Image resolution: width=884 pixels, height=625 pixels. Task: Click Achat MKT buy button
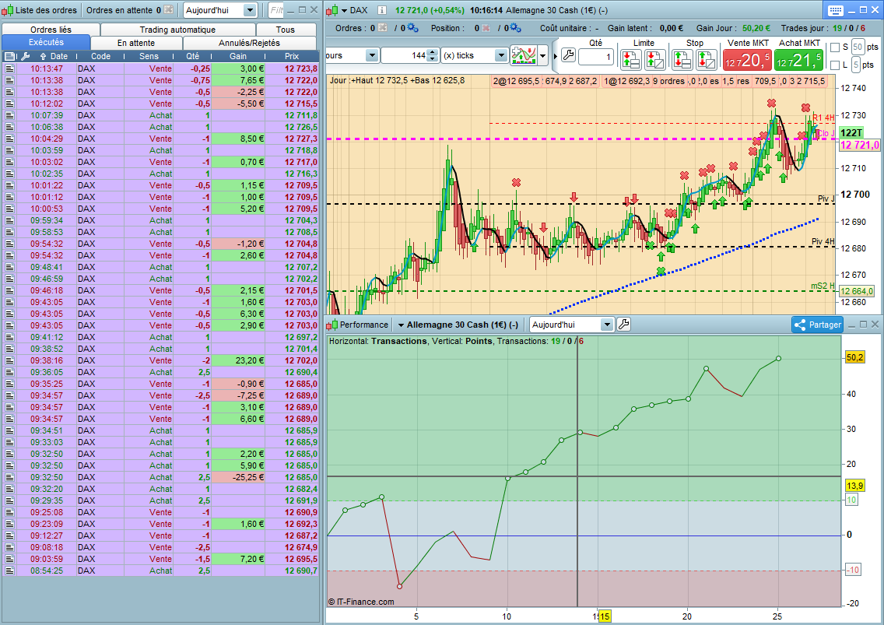(799, 60)
